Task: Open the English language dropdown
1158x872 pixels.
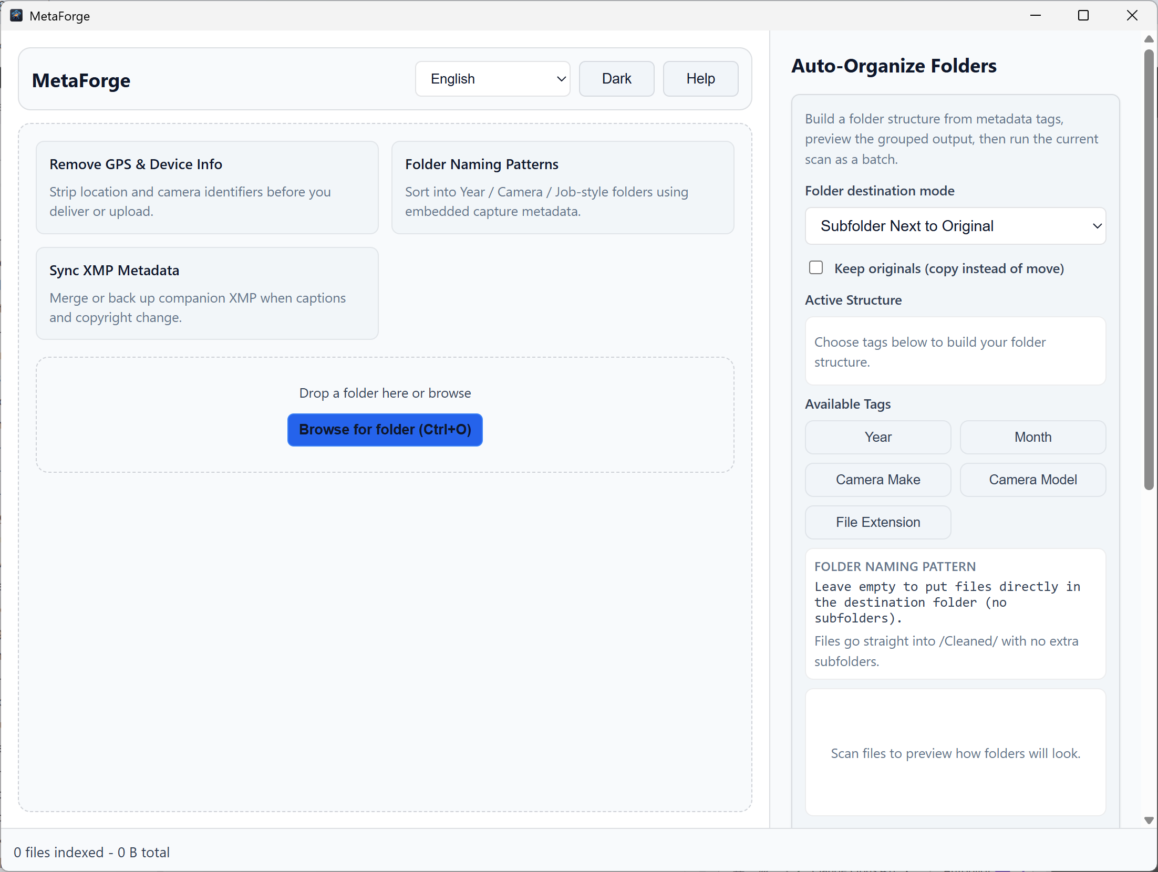Action: click(492, 79)
